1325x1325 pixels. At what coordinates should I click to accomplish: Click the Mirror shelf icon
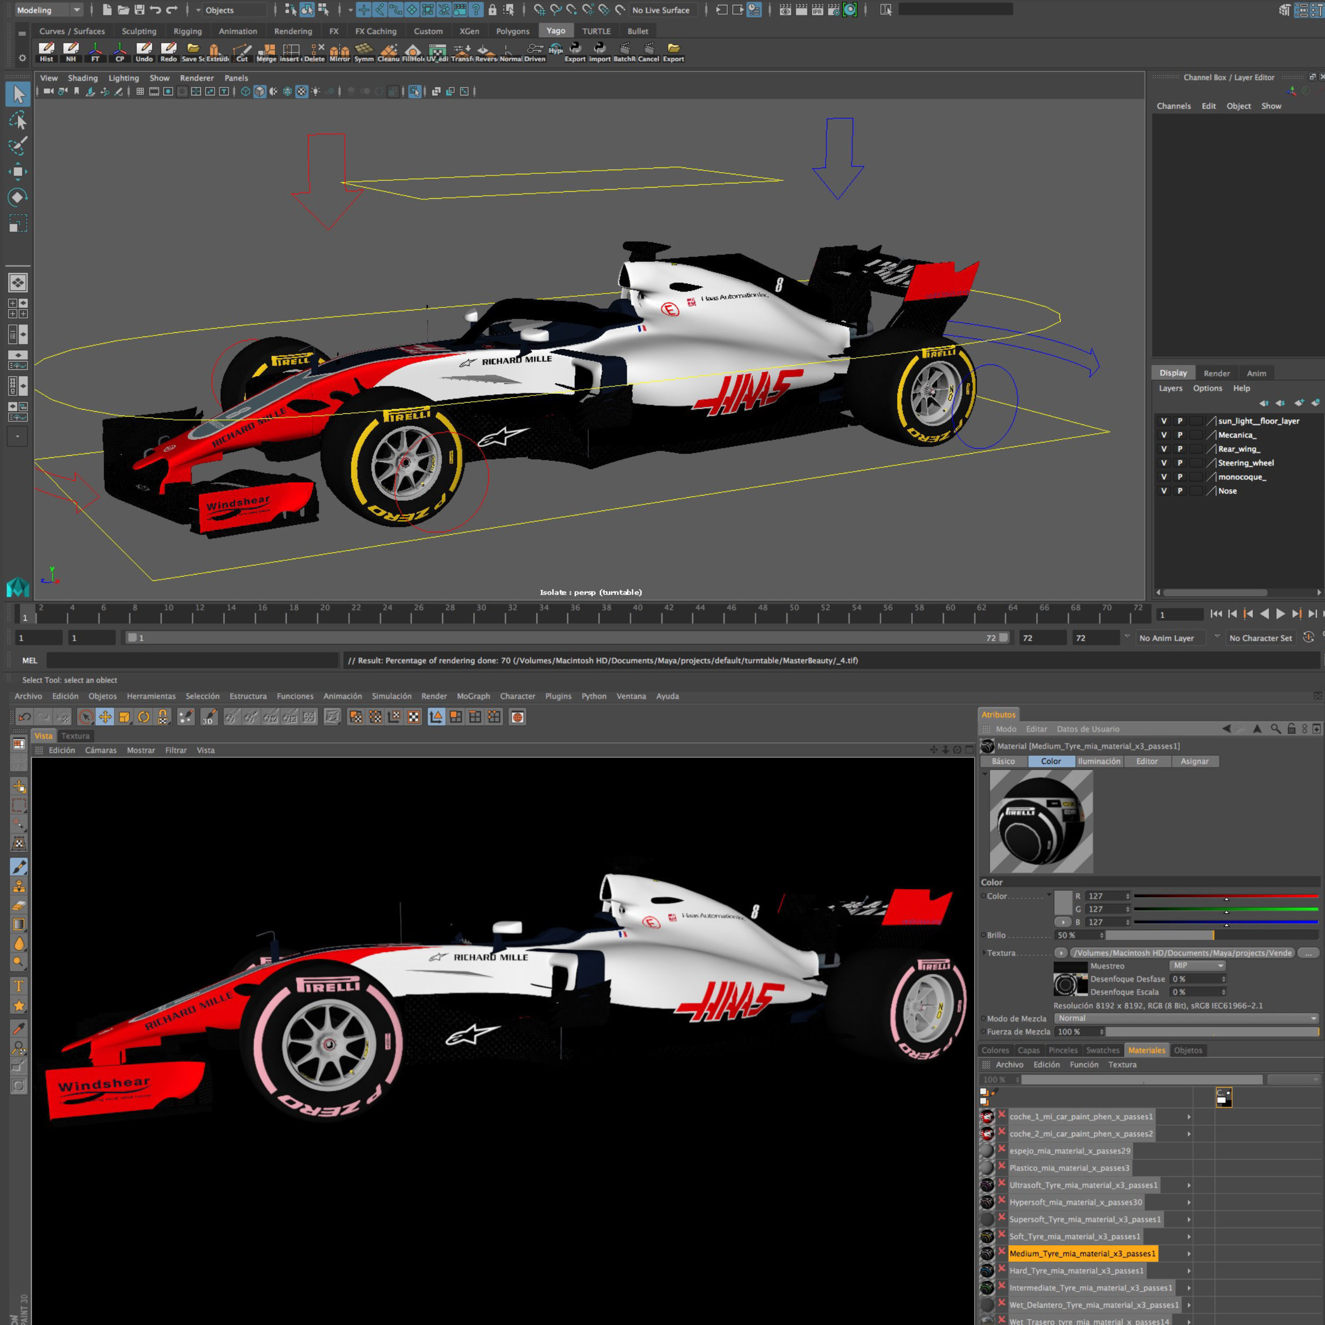[340, 51]
